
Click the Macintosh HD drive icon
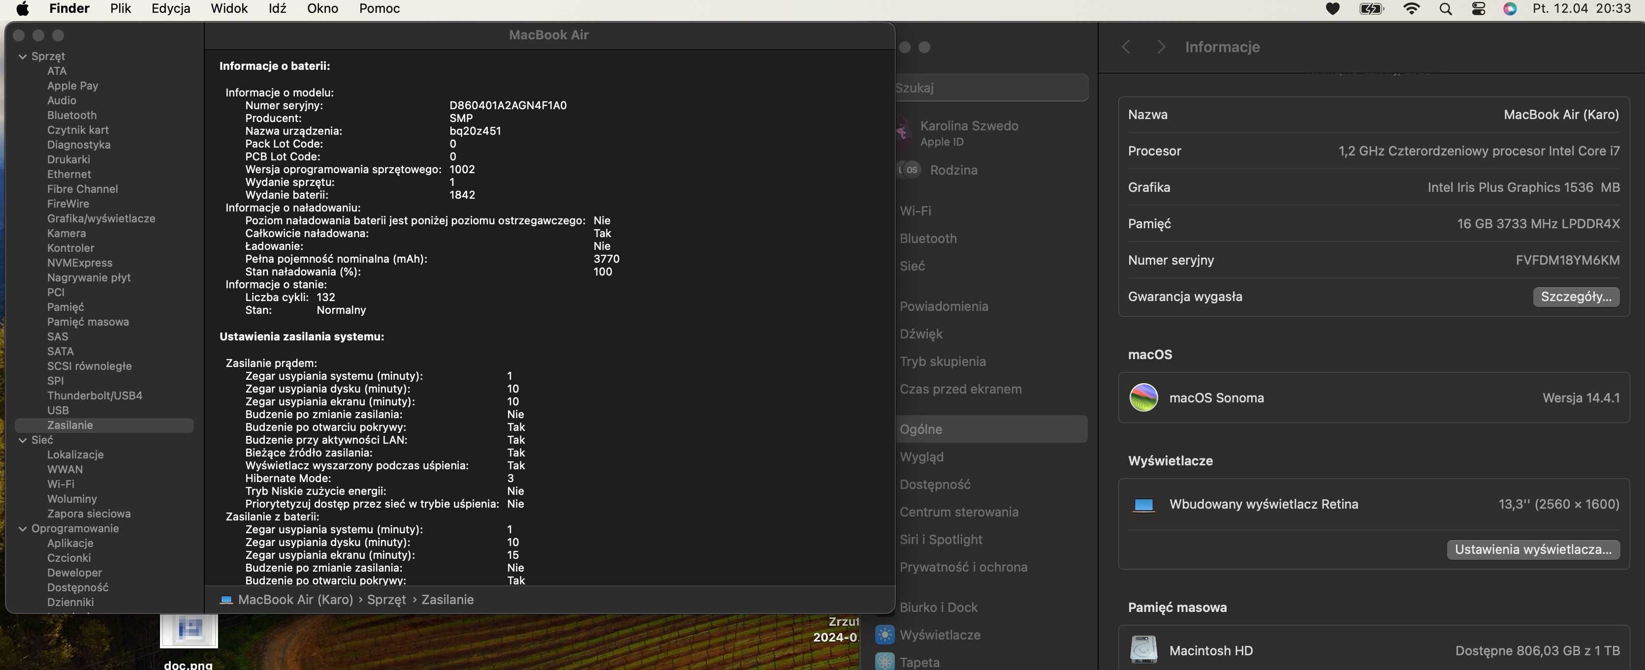1144,650
